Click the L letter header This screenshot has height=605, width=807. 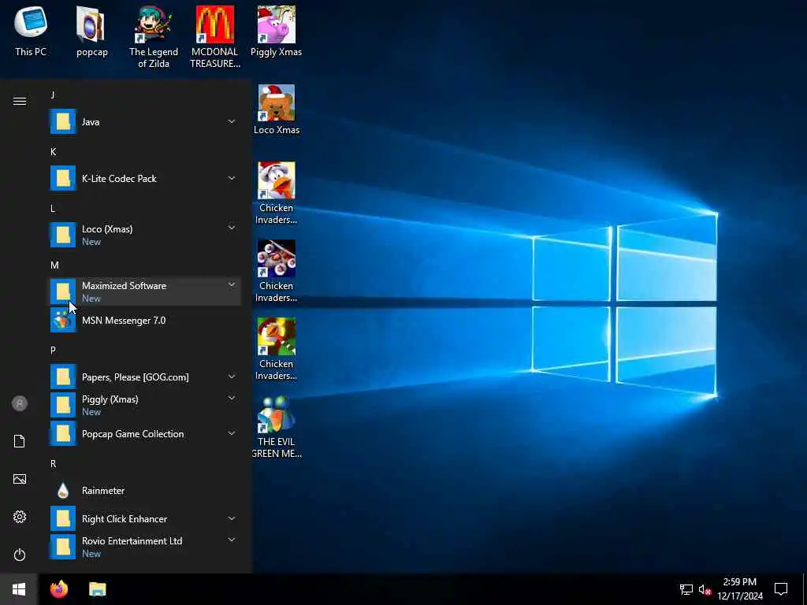click(53, 208)
